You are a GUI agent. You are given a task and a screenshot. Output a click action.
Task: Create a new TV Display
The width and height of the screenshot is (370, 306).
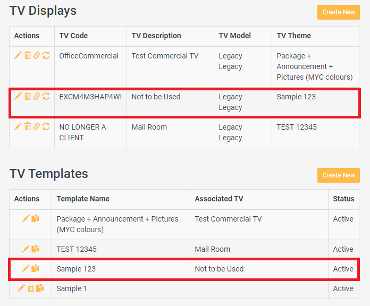pos(339,12)
